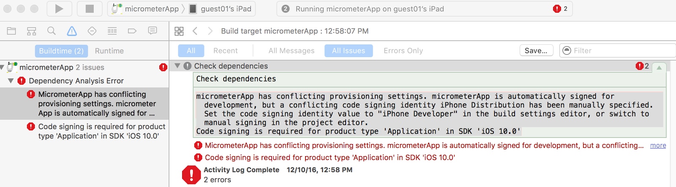The width and height of the screenshot is (676, 187).
Task: Open the Report navigator speech-bubble icon
Action: tap(153, 30)
